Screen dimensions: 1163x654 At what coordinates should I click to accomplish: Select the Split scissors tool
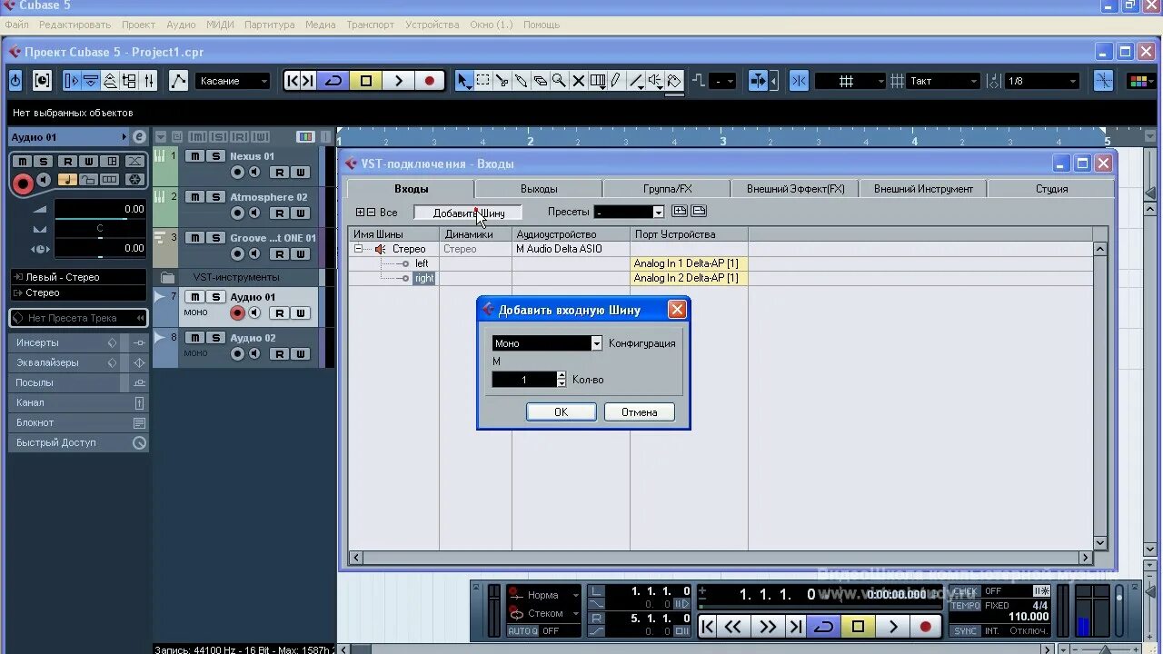[x=502, y=81]
